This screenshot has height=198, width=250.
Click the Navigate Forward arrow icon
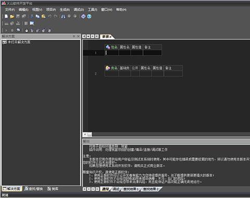click(x=75, y=16)
